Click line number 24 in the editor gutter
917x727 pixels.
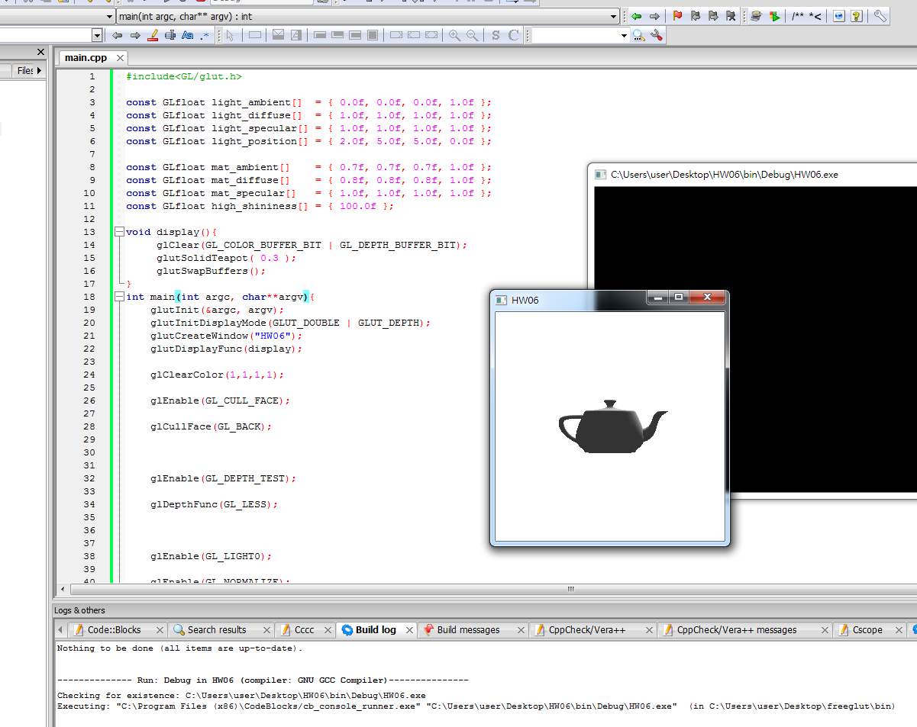click(x=91, y=375)
